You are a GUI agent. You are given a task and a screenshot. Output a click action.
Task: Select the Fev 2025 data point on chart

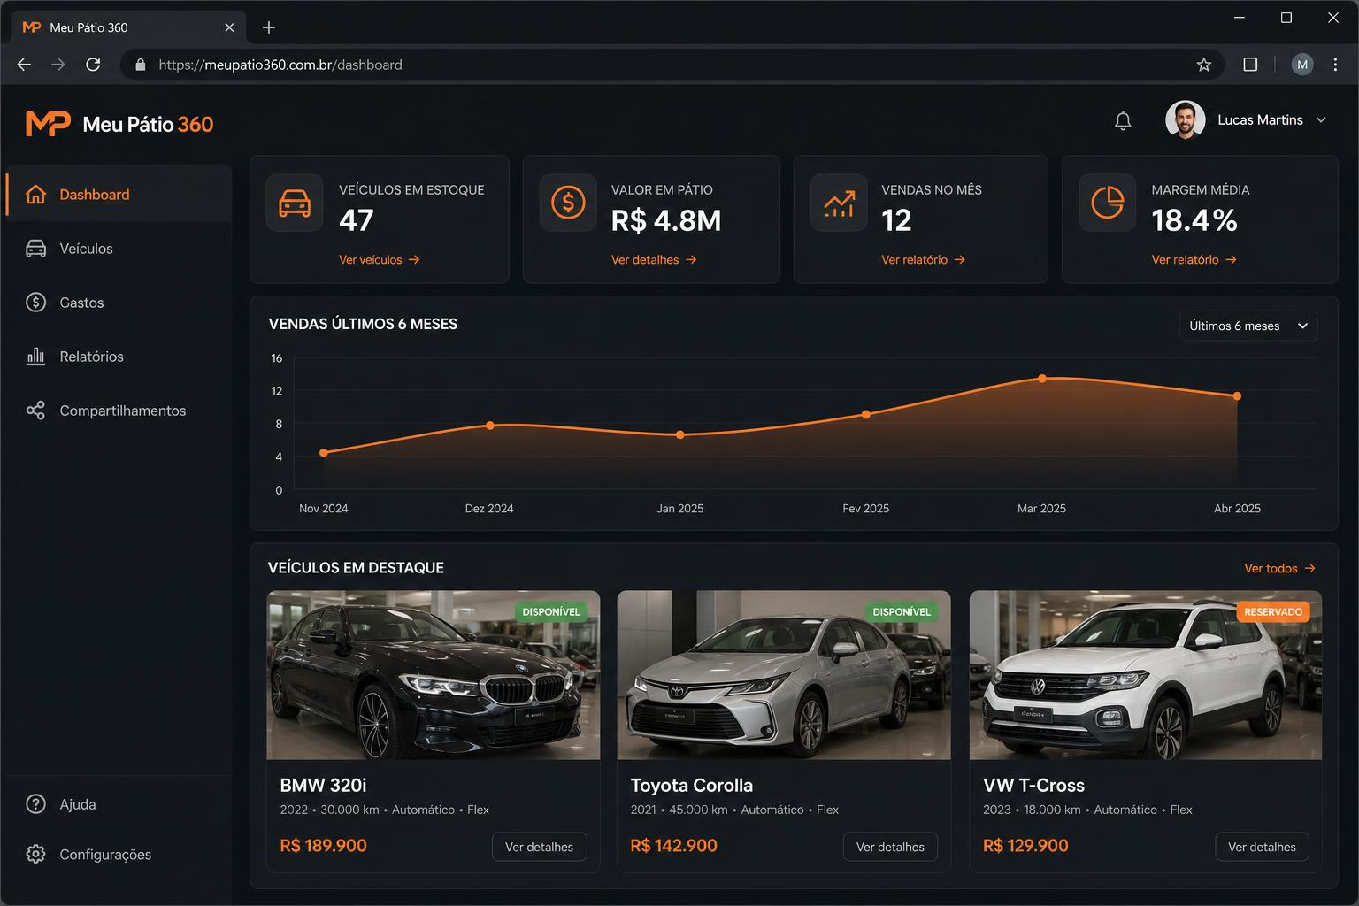pyautogui.click(x=866, y=414)
